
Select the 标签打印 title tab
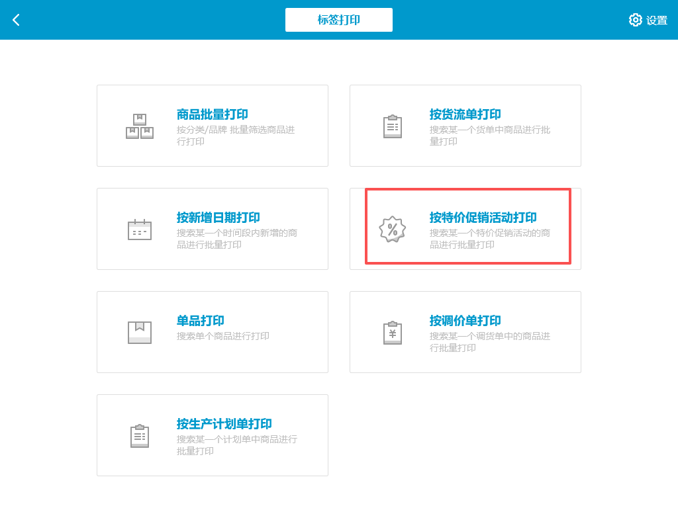click(x=339, y=20)
